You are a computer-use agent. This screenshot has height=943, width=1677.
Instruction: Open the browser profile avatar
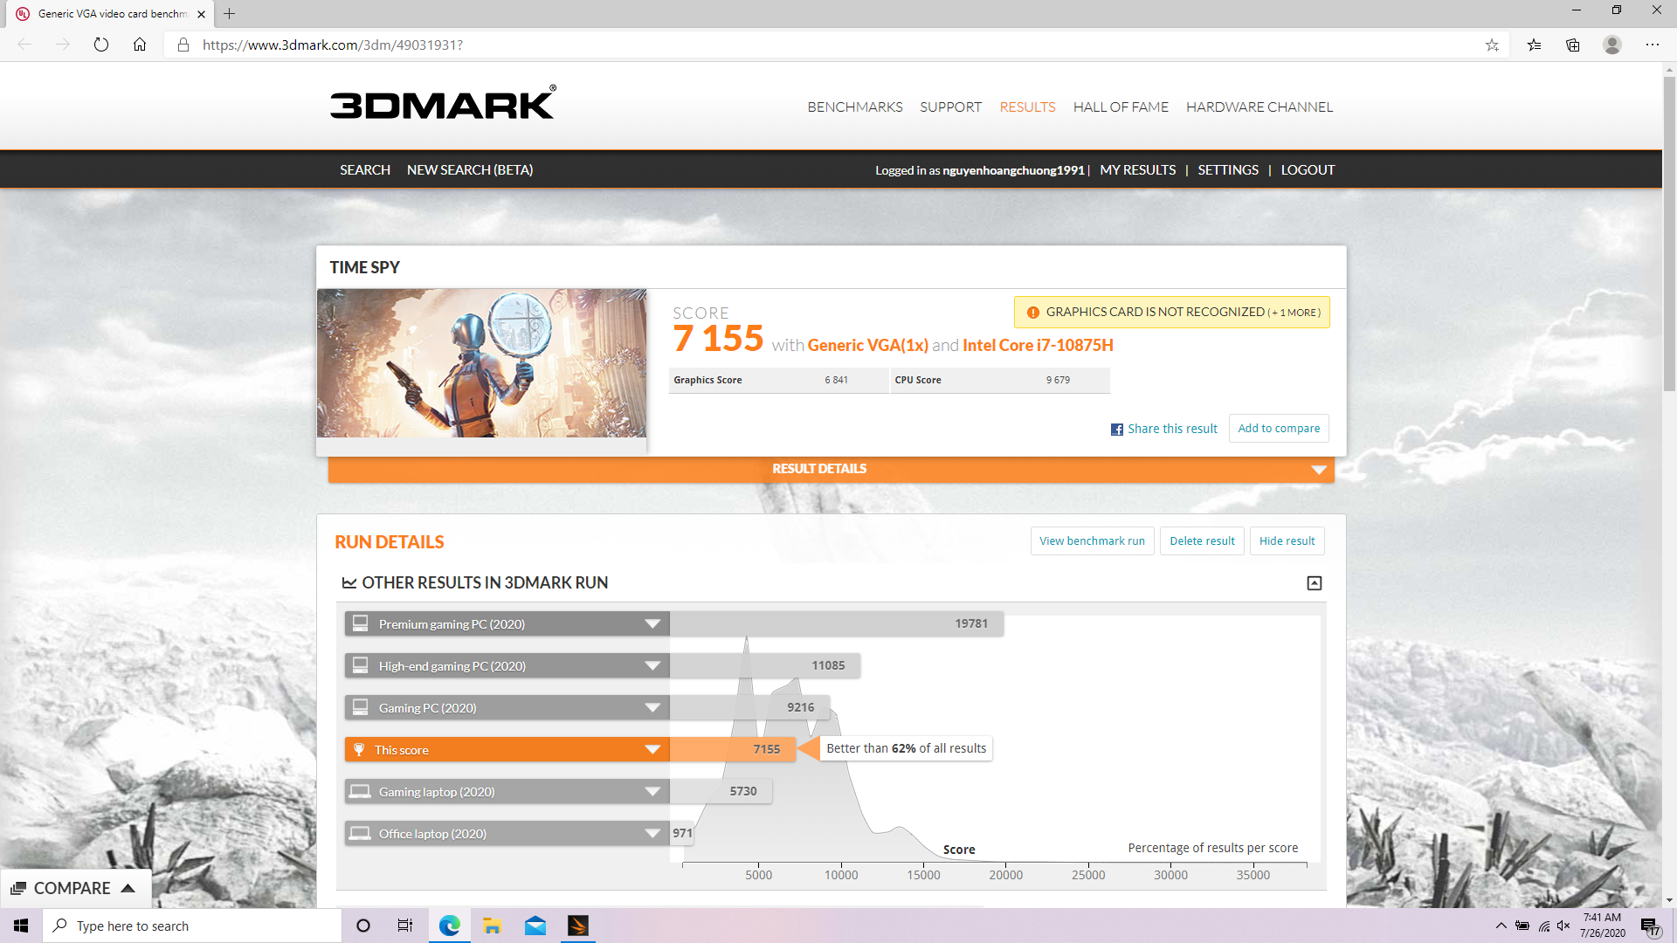[1612, 45]
